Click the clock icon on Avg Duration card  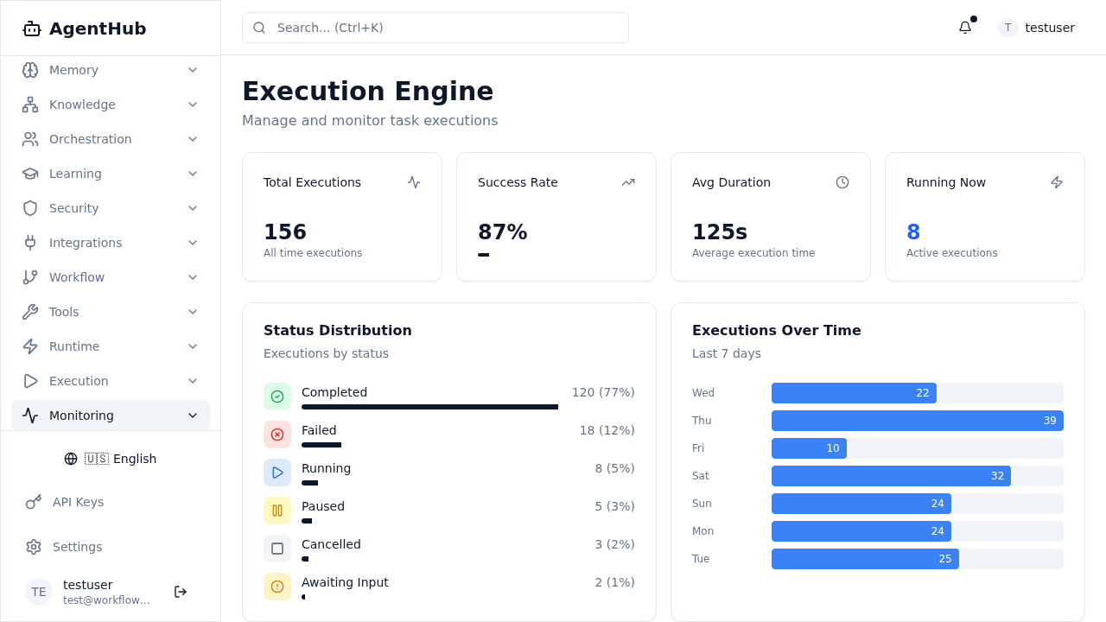tap(842, 182)
